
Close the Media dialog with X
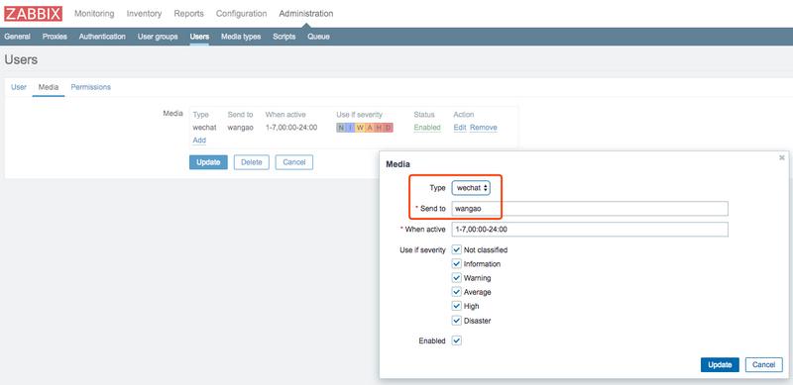(x=782, y=158)
